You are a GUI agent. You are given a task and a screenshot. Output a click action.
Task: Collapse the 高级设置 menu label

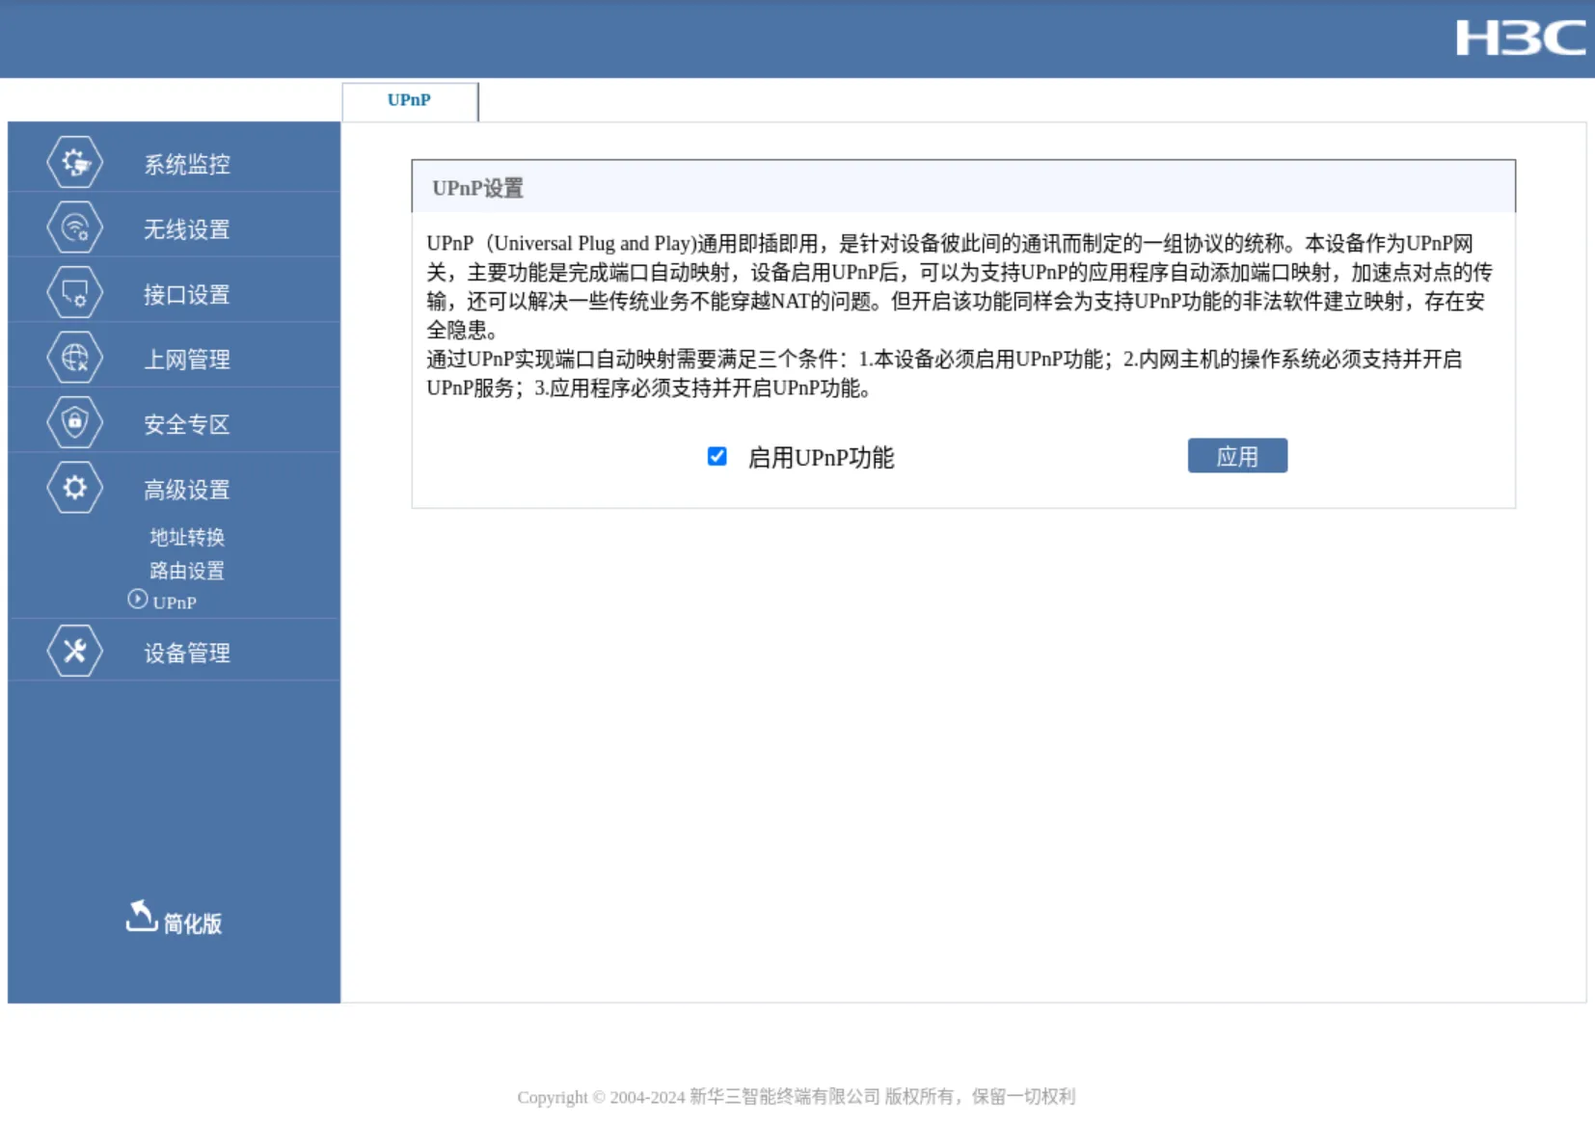pyautogui.click(x=187, y=490)
